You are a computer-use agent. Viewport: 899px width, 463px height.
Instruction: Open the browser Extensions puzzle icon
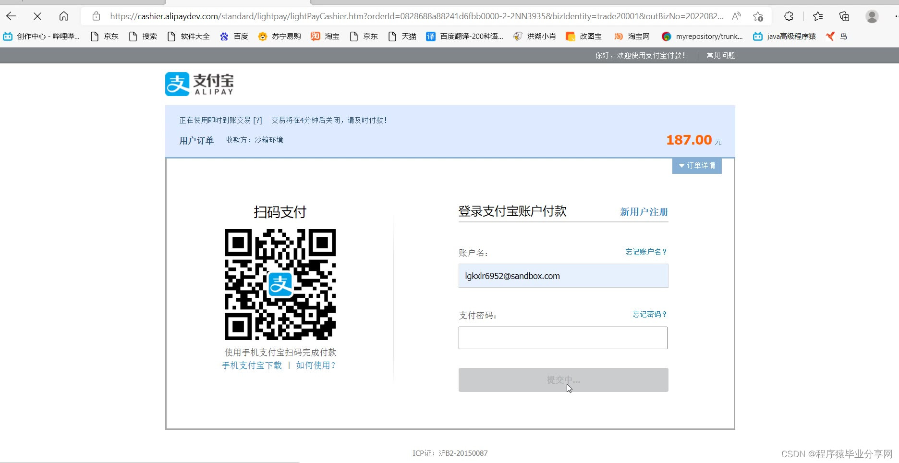tap(789, 16)
